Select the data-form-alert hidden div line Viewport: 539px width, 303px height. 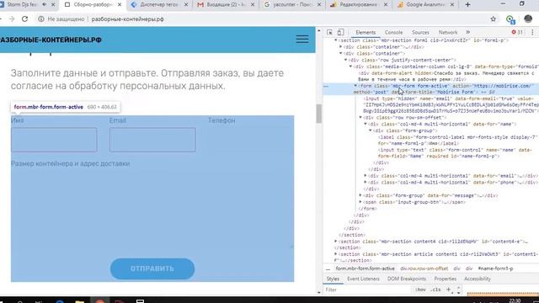click(446, 76)
